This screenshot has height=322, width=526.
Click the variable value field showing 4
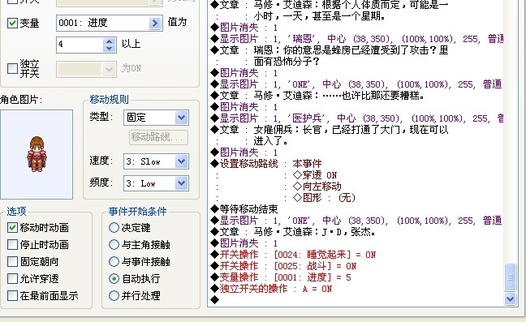[x=80, y=45]
